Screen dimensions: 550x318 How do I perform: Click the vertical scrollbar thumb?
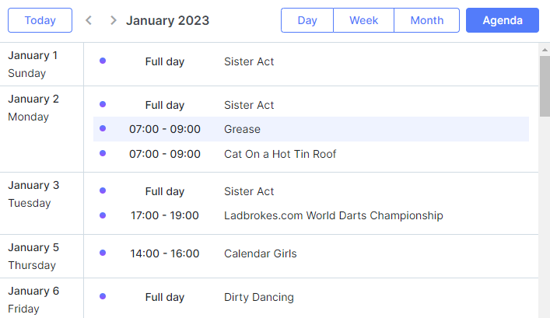[545, 86]
